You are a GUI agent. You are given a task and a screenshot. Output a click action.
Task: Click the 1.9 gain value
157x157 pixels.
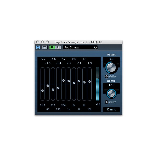tap(90, 63)
